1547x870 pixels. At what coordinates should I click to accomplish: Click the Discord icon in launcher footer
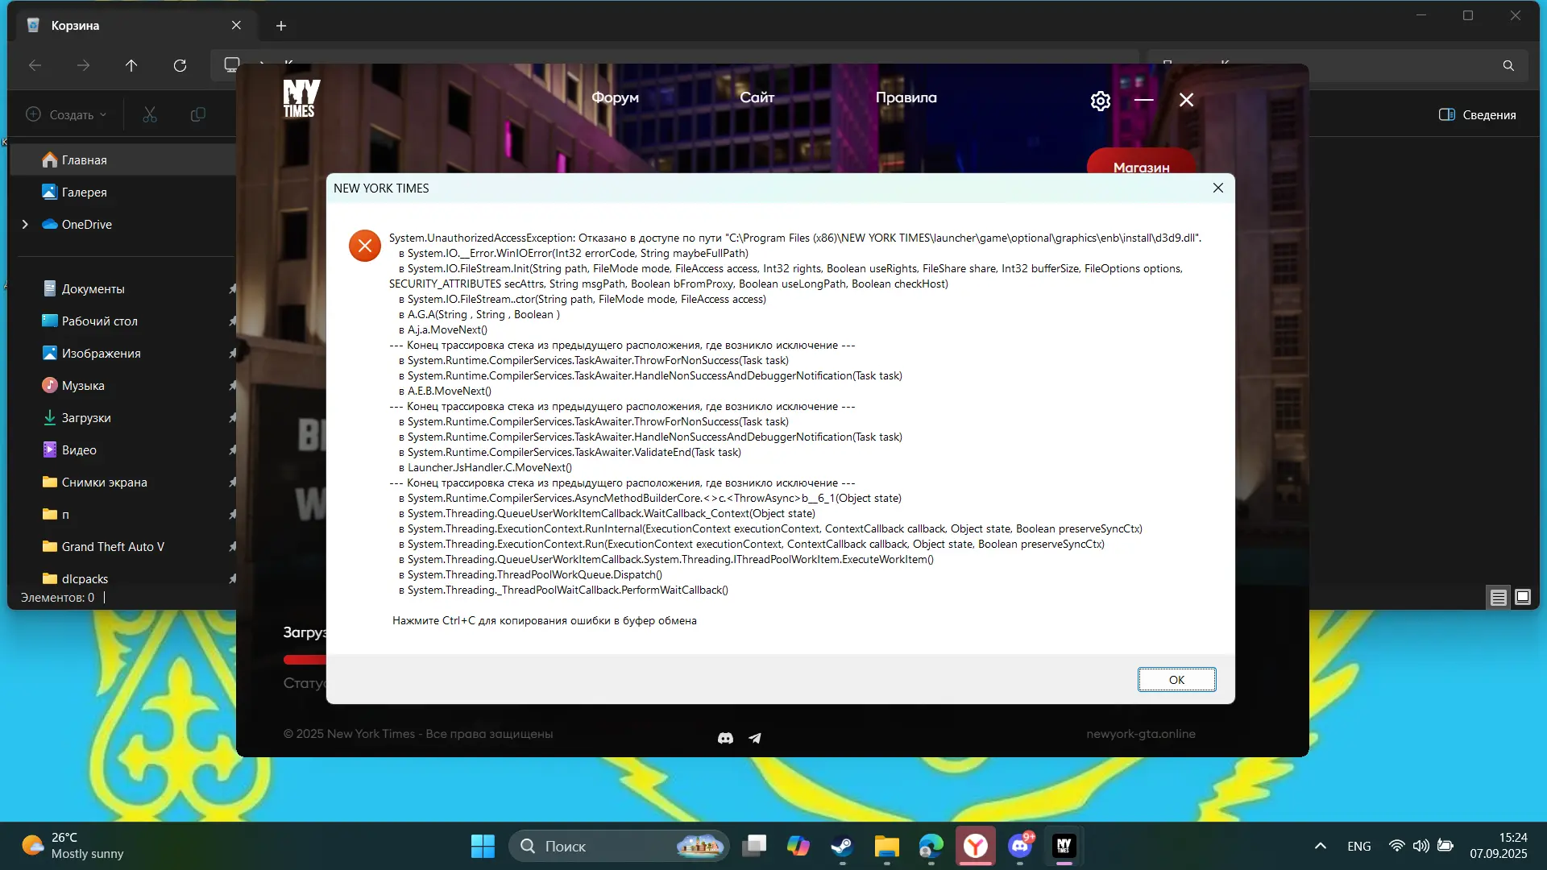725,738
